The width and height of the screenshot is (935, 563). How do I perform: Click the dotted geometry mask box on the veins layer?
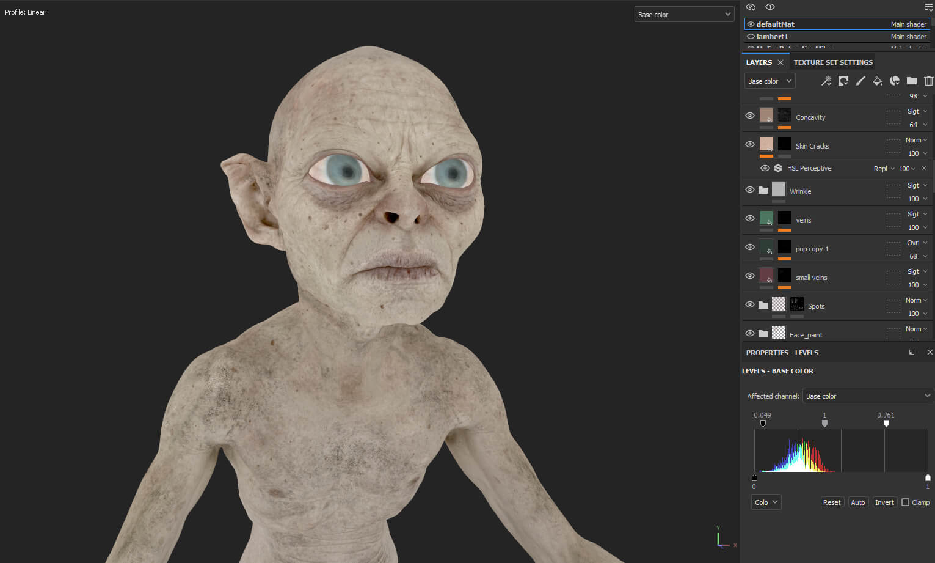[x=893, y=220]
